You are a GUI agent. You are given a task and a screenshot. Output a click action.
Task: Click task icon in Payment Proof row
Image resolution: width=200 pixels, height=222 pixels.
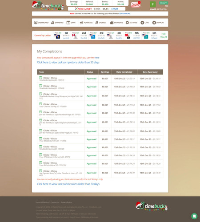[40, 171]
